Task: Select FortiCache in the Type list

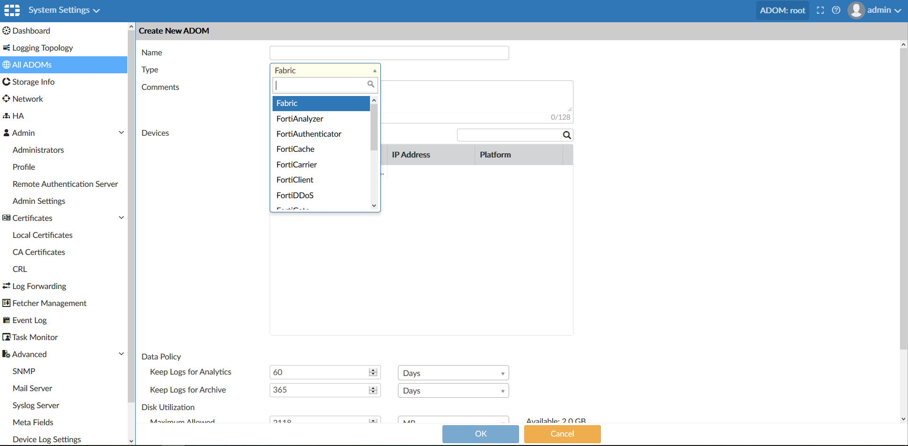Action: [321, 149]
